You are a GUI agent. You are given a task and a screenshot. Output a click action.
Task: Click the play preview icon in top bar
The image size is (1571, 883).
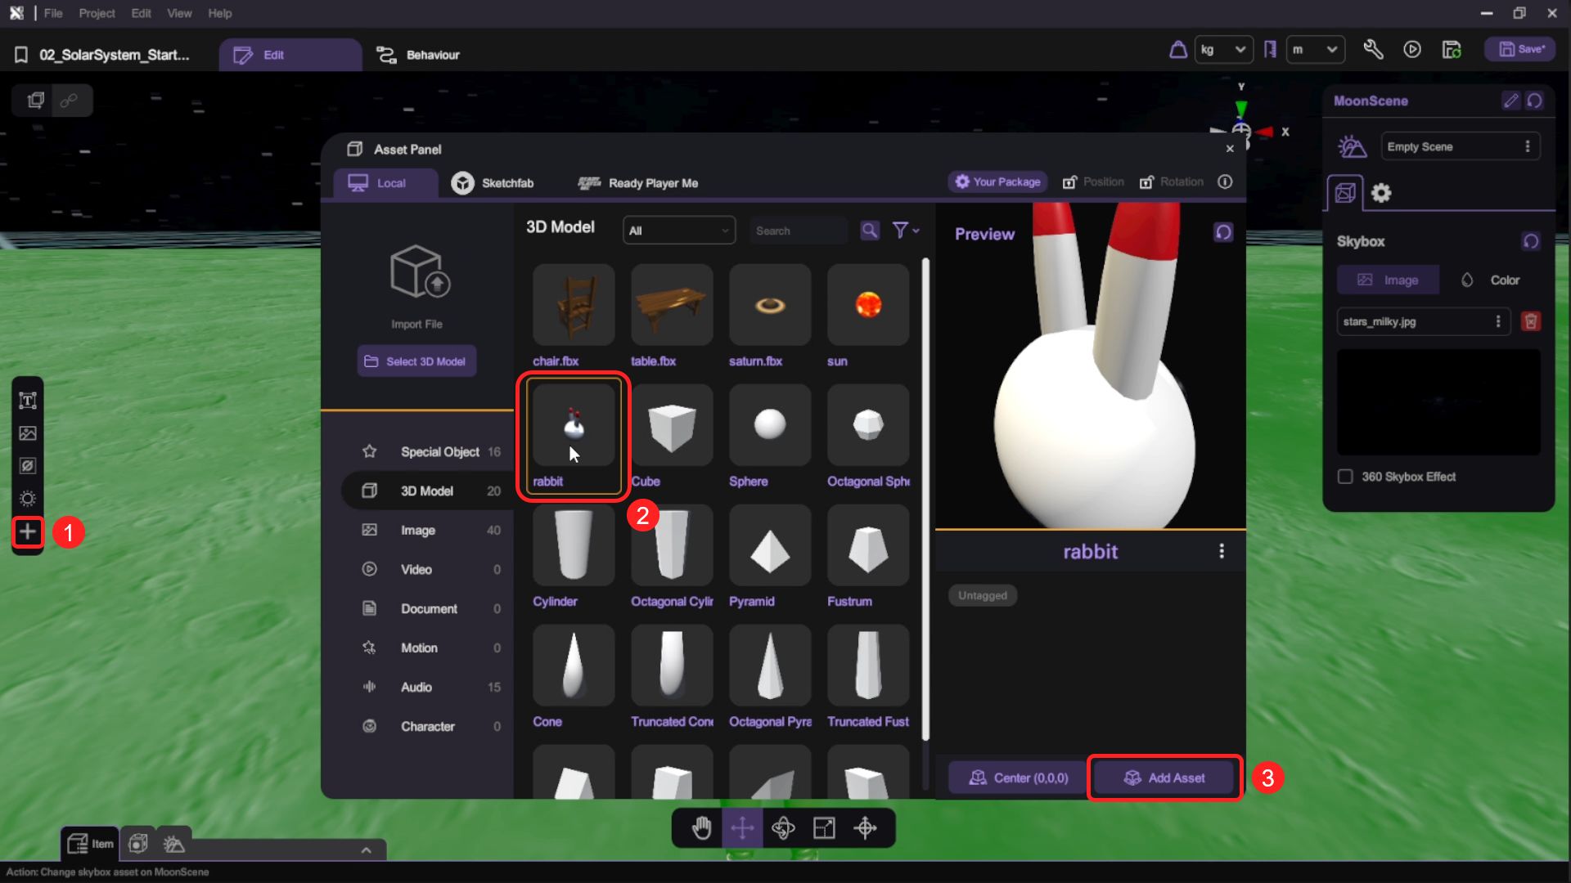click(1412, 50)
